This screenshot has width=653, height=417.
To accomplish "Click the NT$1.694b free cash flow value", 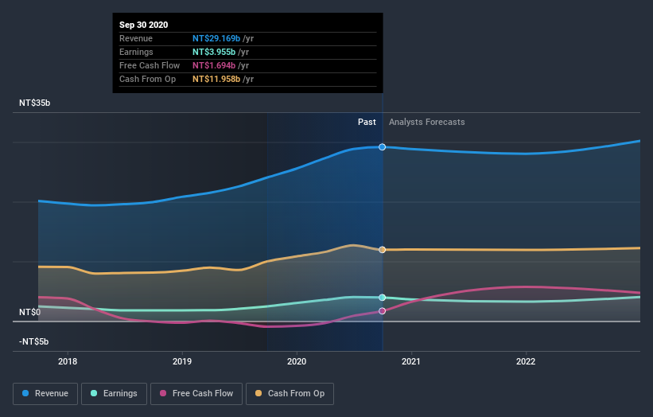I will (214, 65).
